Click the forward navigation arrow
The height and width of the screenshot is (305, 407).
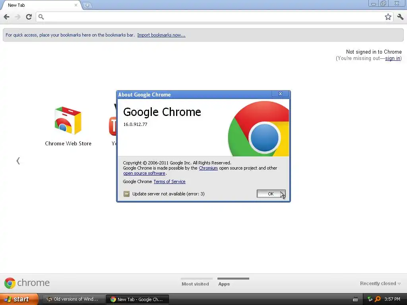tap(17, 17)
